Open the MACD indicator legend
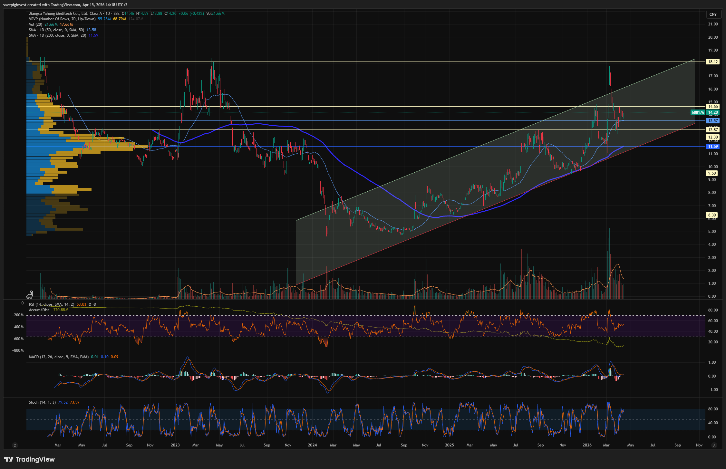726x469 pixels. pos(58,357)
